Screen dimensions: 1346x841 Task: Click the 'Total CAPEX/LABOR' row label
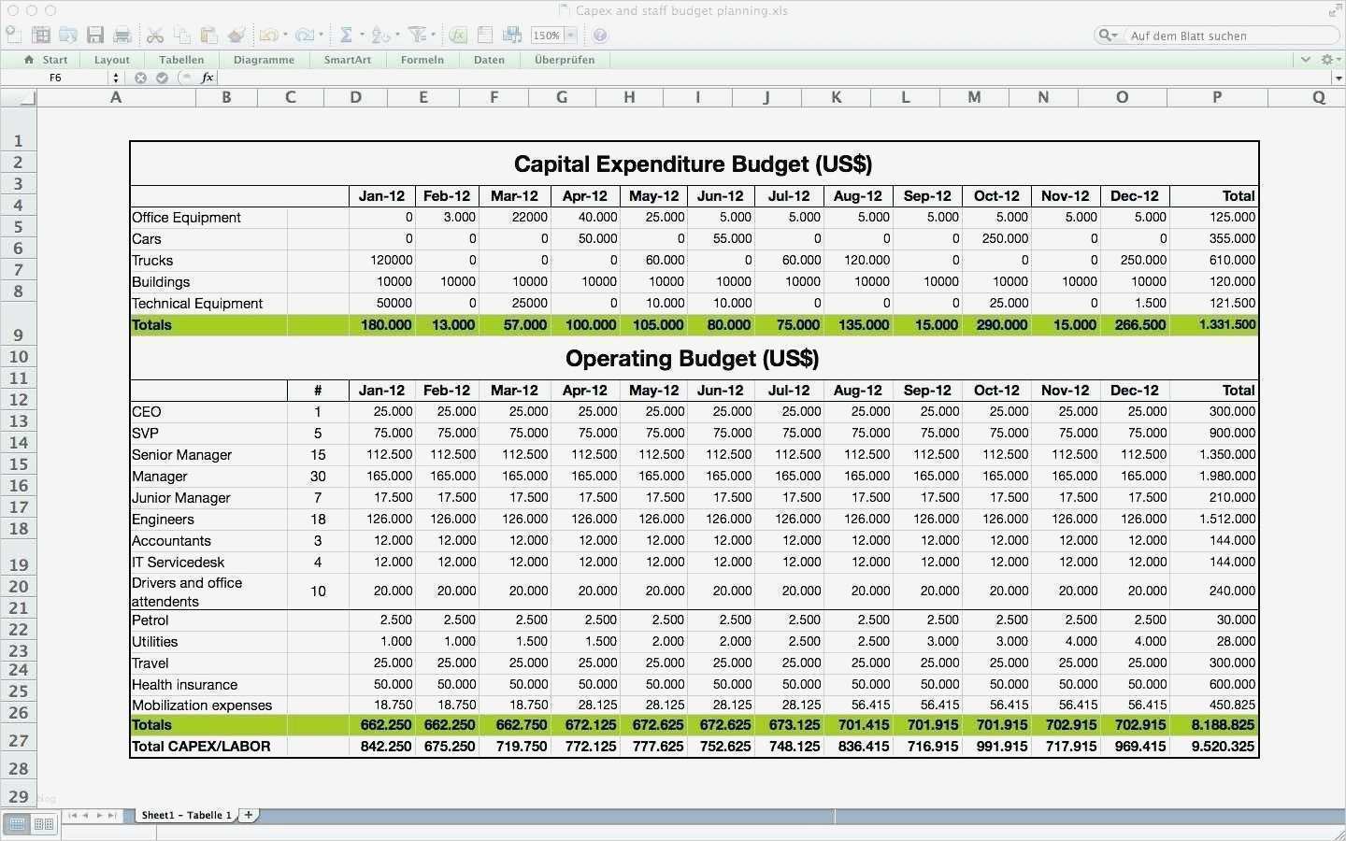click(201, 747)
